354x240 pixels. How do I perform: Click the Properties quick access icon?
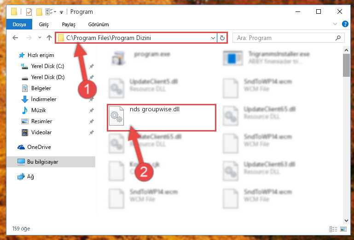[x=29, y=12]
